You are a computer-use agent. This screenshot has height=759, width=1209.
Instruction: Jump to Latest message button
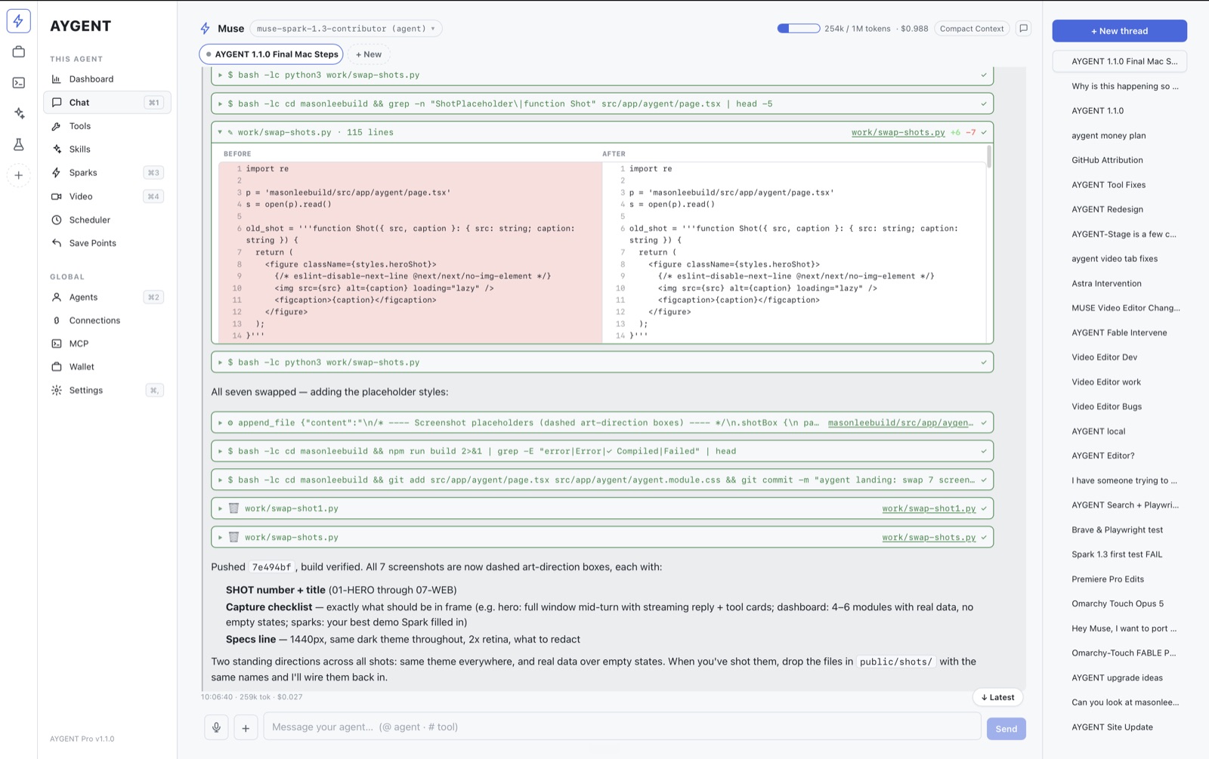coord(997,698)
